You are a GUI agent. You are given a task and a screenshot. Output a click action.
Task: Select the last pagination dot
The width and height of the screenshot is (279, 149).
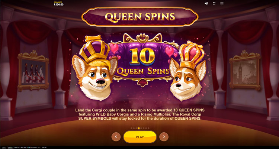[148, 128]
